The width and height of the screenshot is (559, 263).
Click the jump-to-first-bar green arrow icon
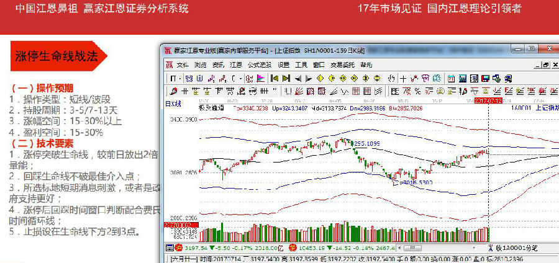273,78
